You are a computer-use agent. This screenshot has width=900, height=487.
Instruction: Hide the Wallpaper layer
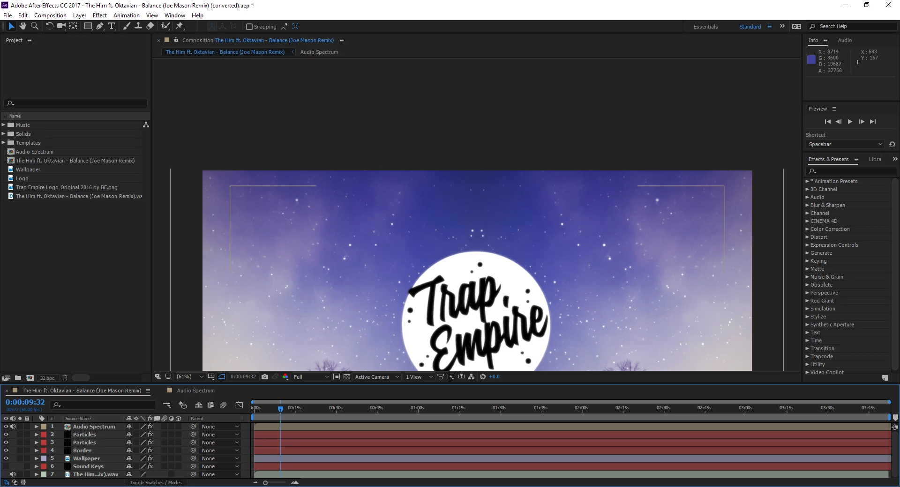click(6, 458)
